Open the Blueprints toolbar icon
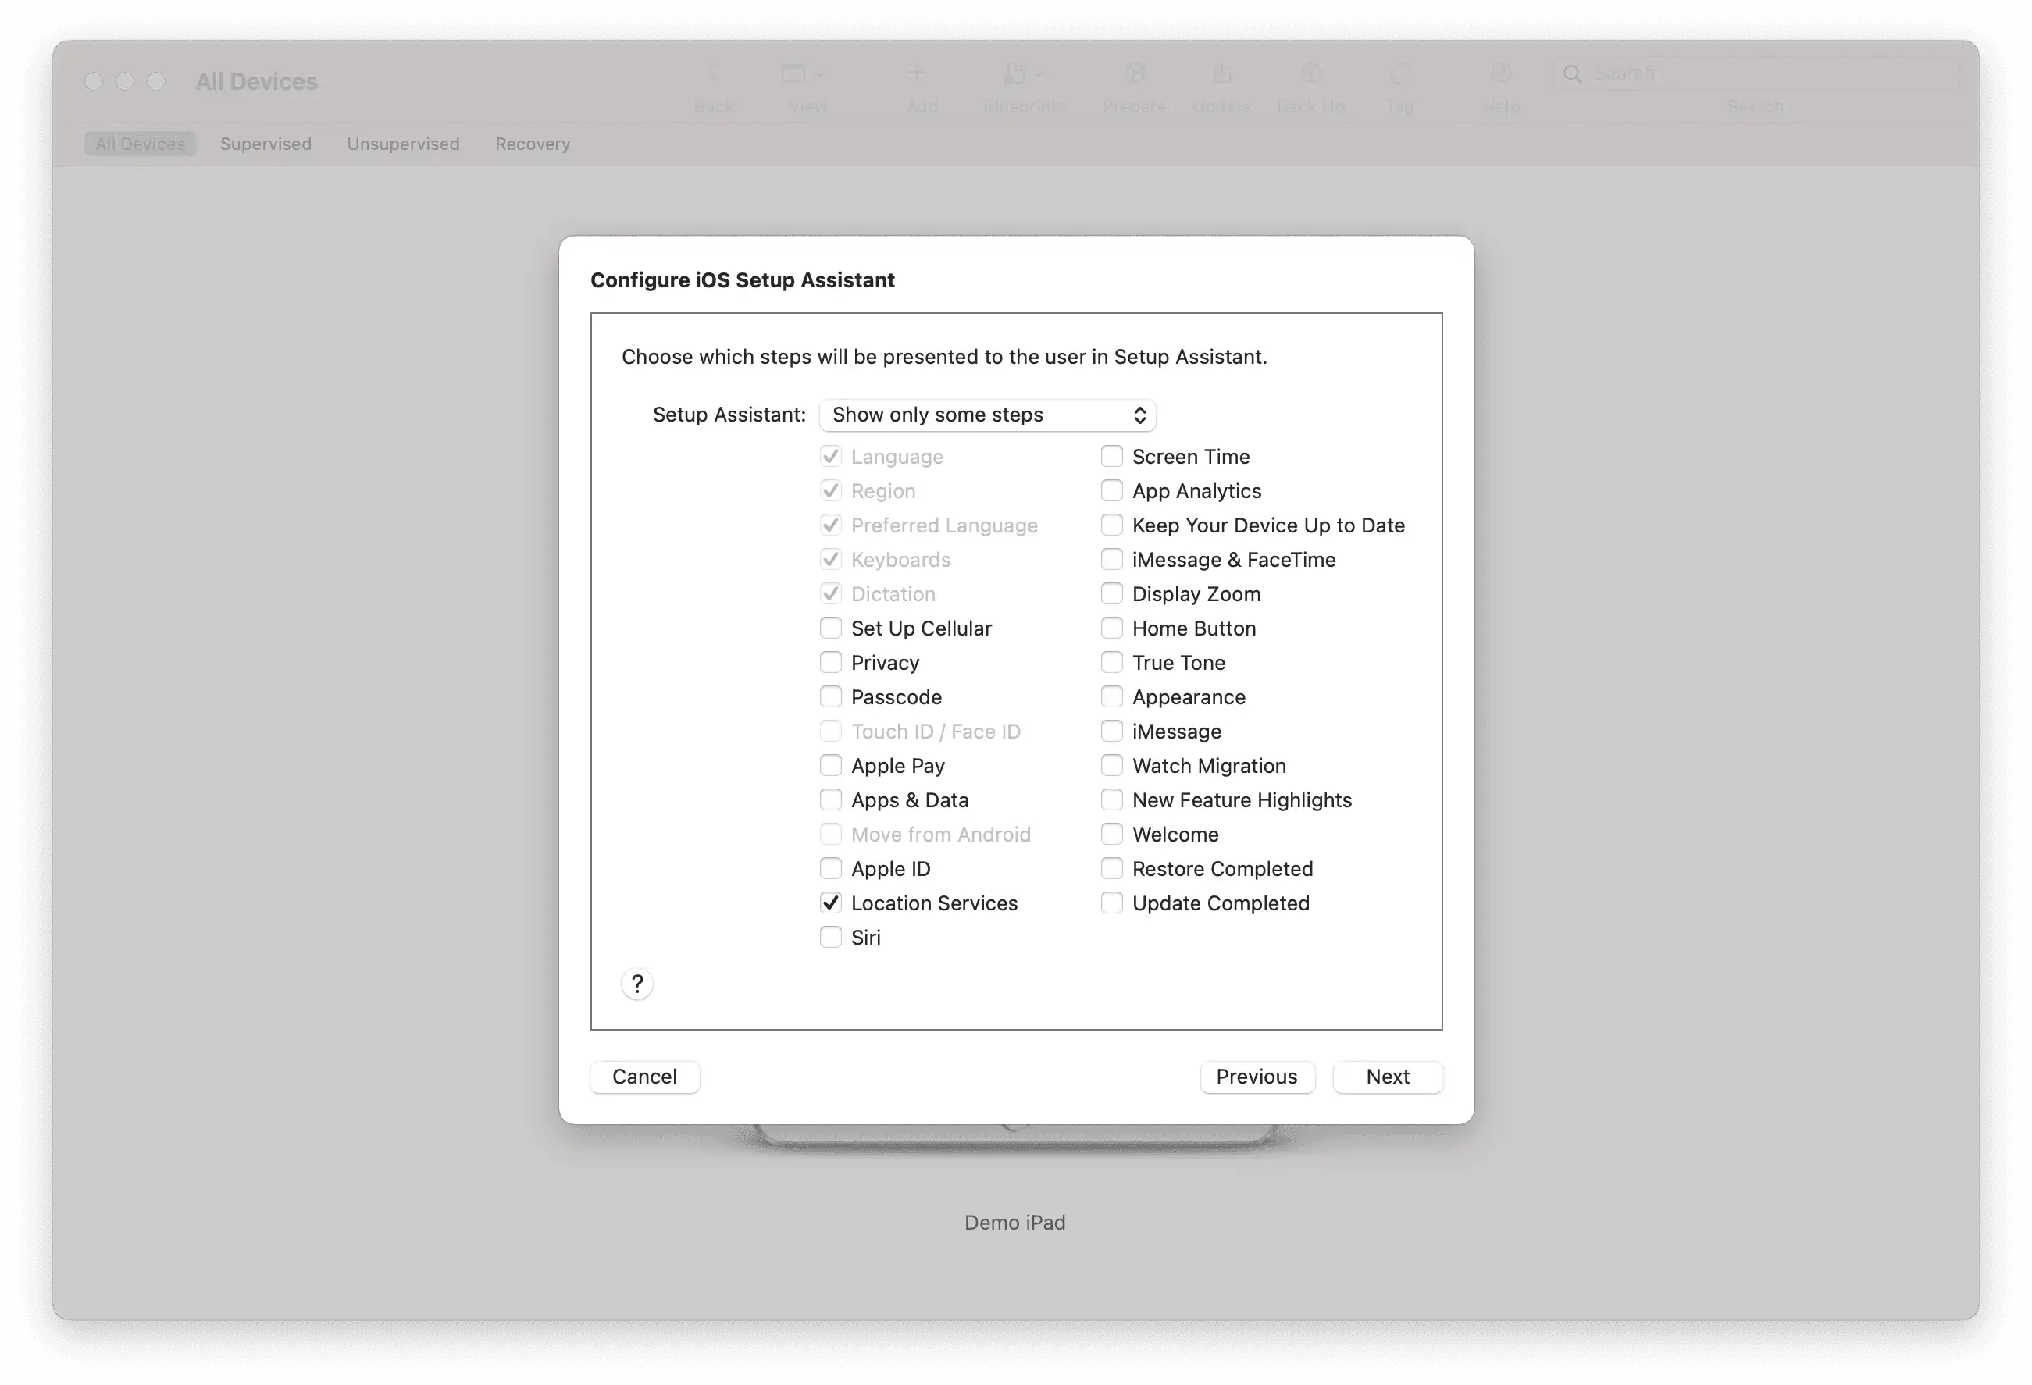The height and width of the screenshot is (1385, 2032). pos(1022,74)
